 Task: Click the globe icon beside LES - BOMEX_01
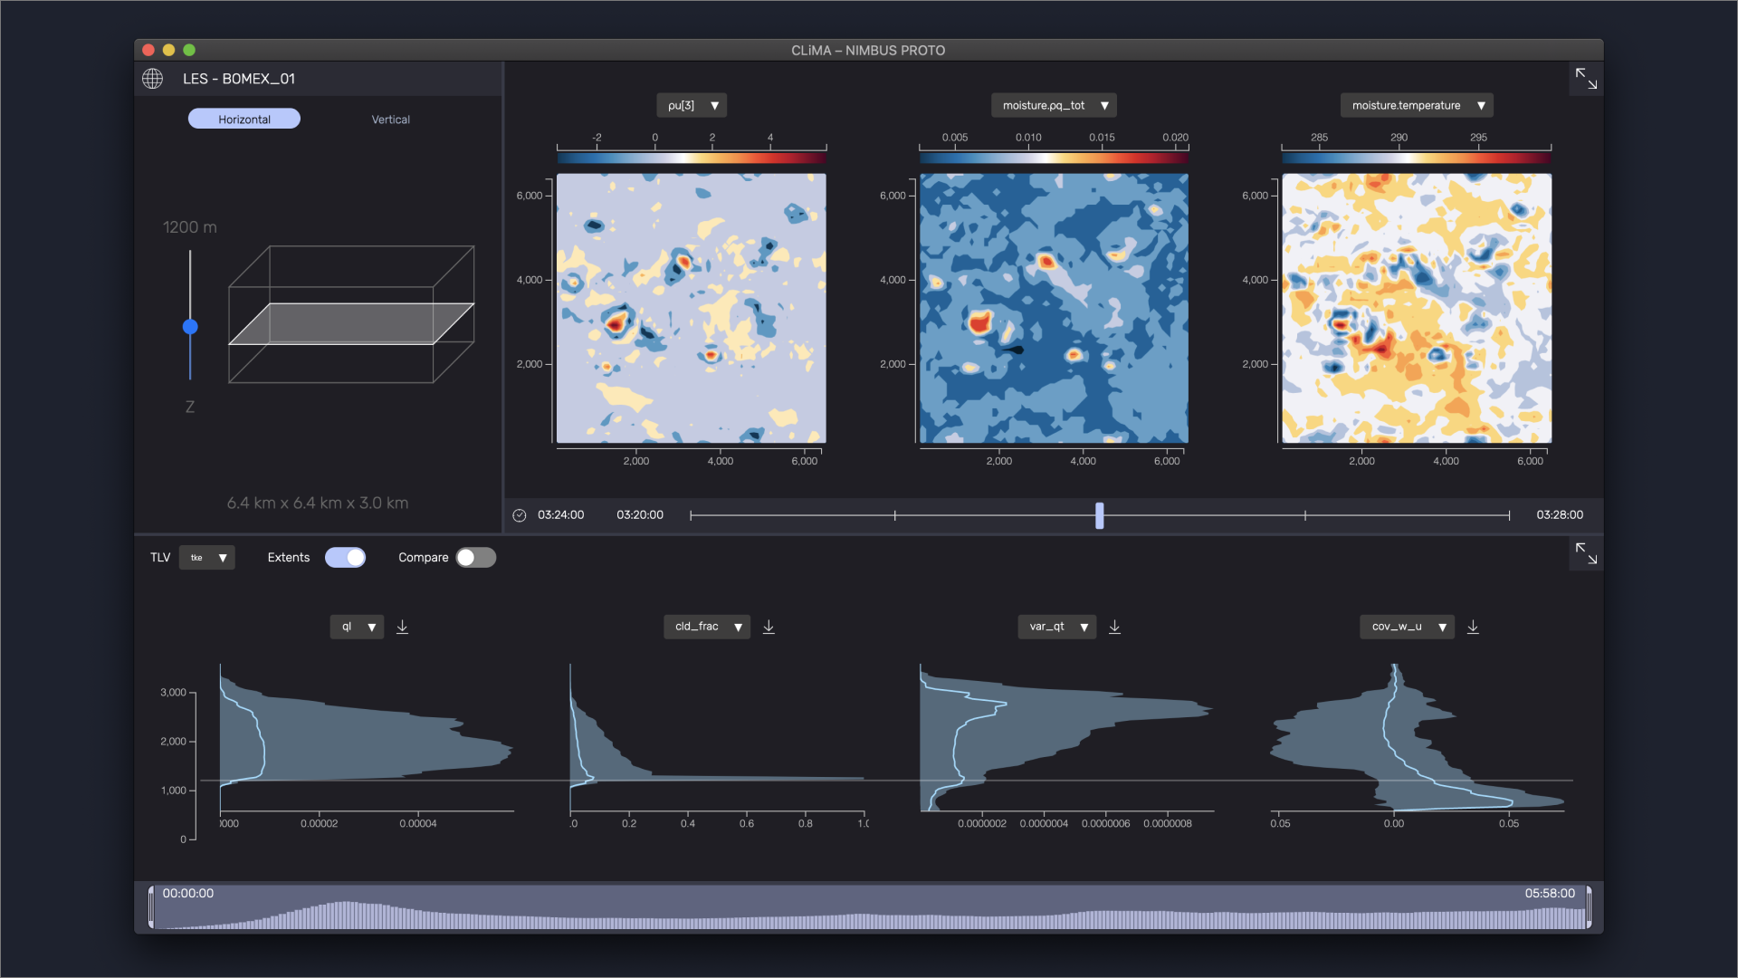click(152, 79)
